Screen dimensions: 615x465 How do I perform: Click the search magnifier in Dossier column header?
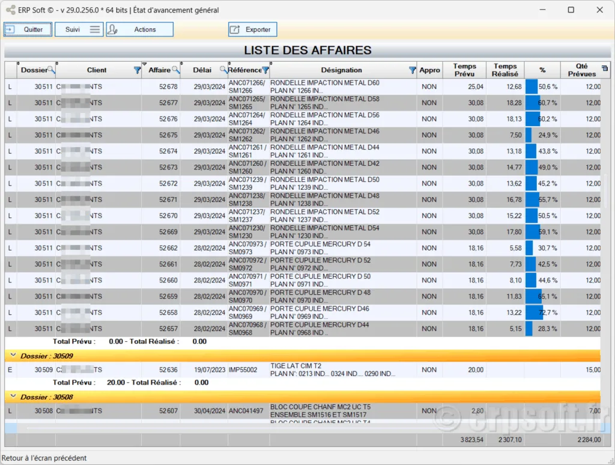pos(51,70)
